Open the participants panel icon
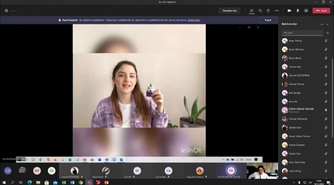This screenshot has height=185, width=334. click(252, 11)
